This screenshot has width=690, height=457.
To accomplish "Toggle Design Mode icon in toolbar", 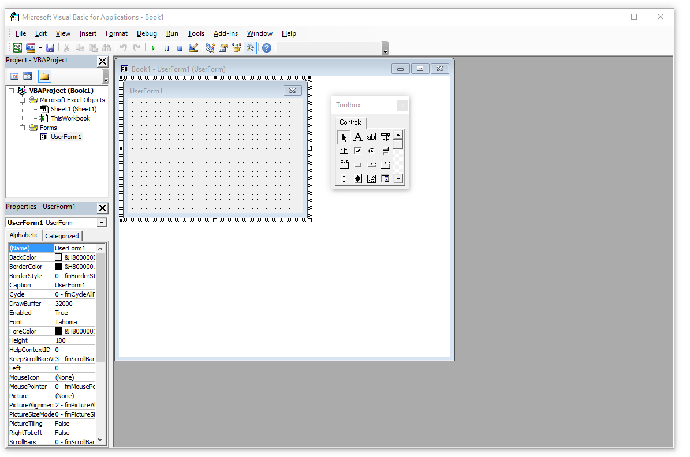I will tap(193, 48).
